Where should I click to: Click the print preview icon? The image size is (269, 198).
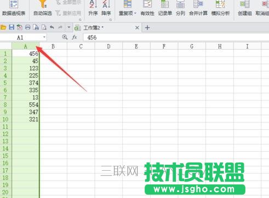click(x=36, y=27)
